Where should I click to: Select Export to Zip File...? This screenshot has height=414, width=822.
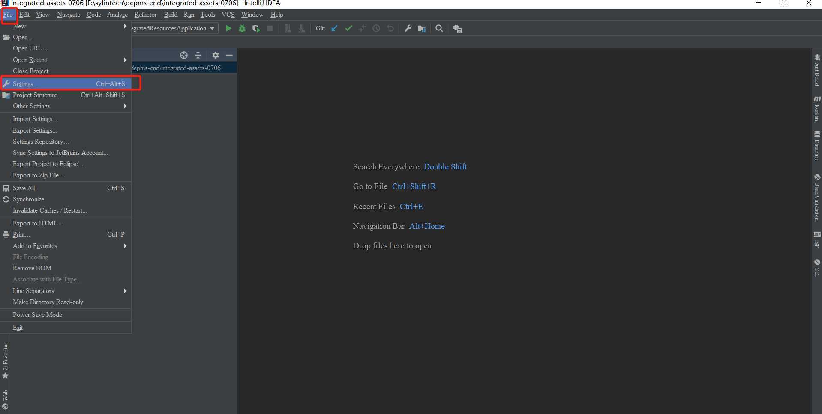(66, 175)
